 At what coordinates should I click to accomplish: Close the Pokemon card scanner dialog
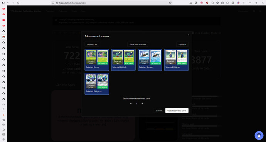pyautogui.click(x=188, y=35)
